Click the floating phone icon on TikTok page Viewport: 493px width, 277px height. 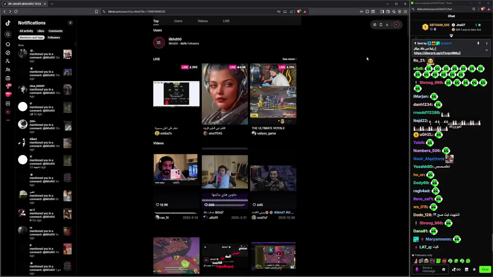[381, 25]
